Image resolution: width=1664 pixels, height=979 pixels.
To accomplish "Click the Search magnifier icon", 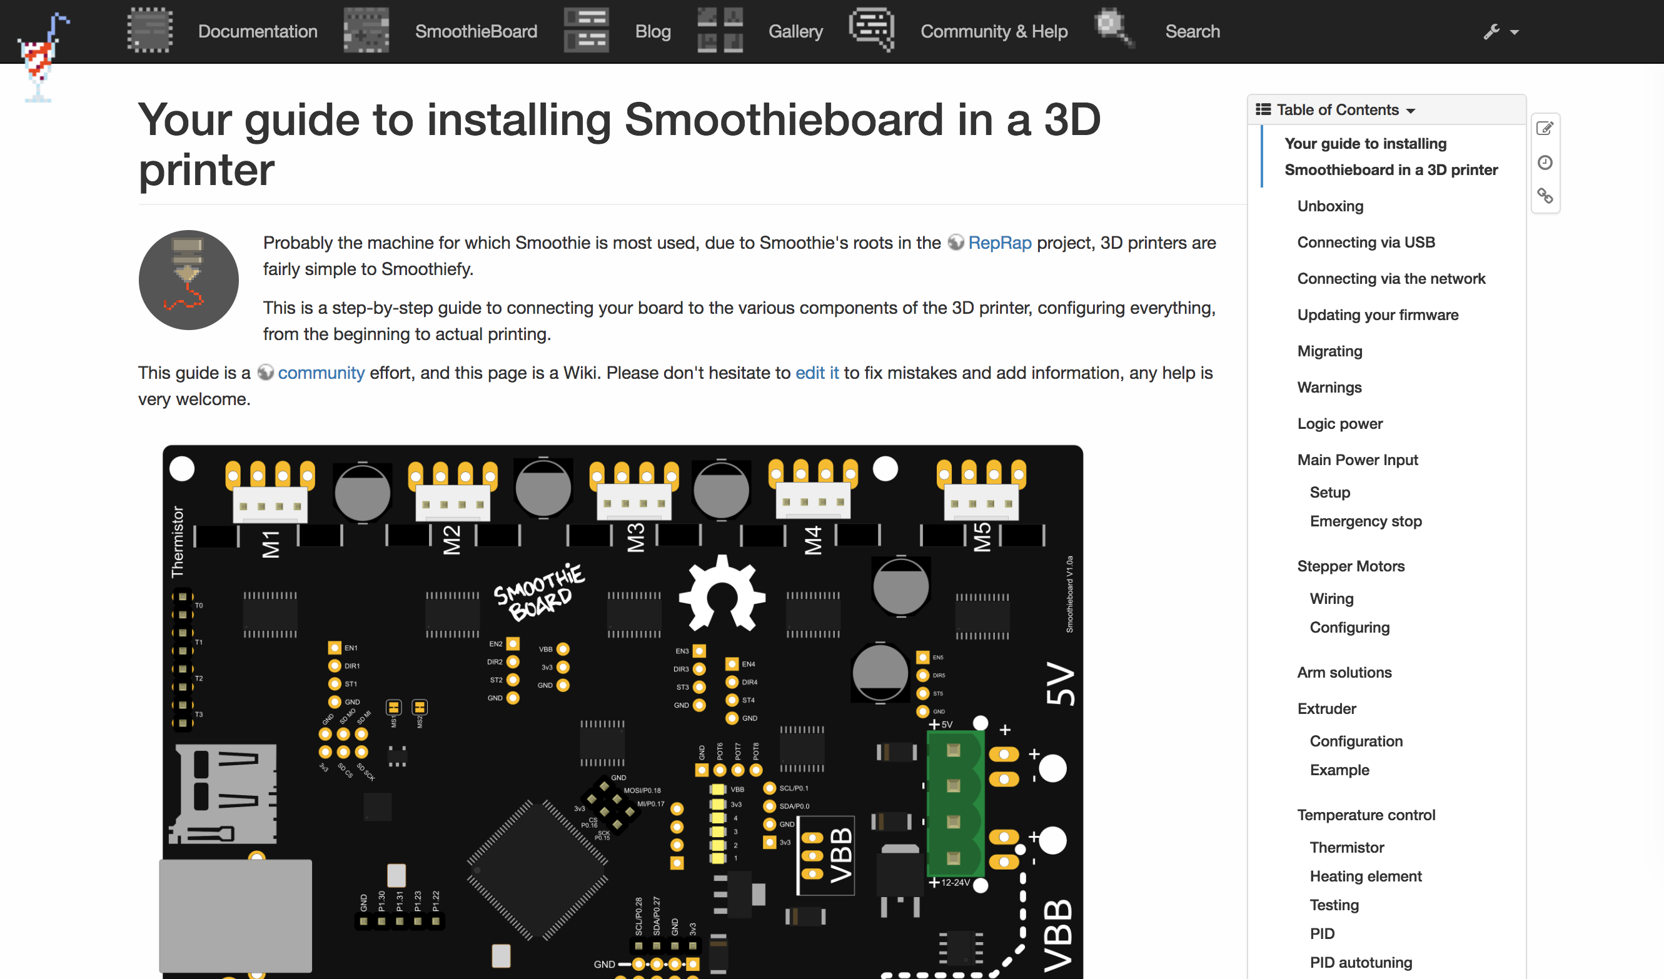I will (x=1114, y=29).
